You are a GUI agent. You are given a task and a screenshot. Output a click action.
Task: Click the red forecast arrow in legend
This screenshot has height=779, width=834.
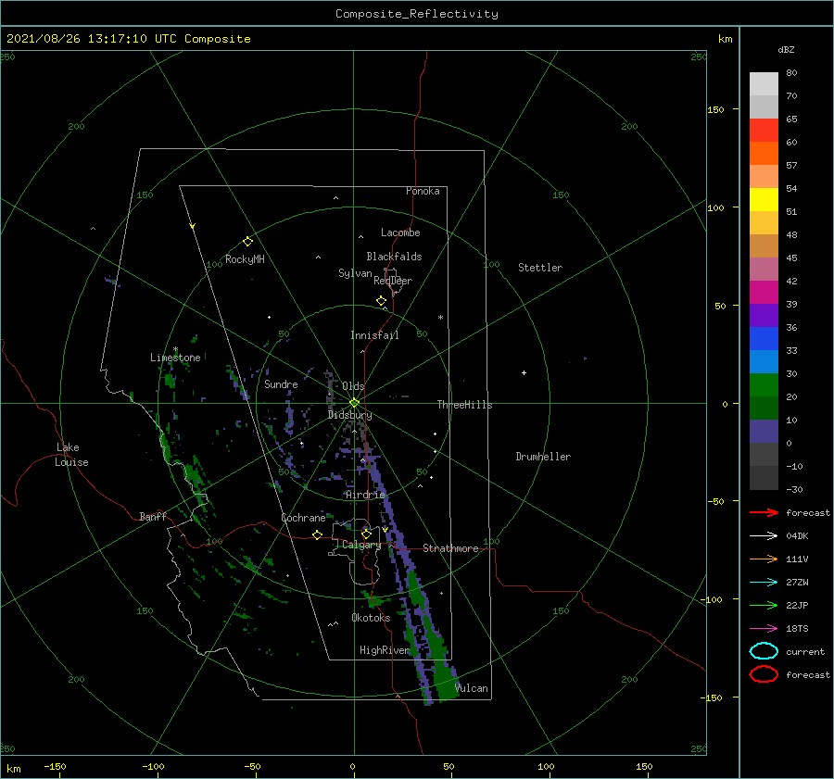[764, 512]
